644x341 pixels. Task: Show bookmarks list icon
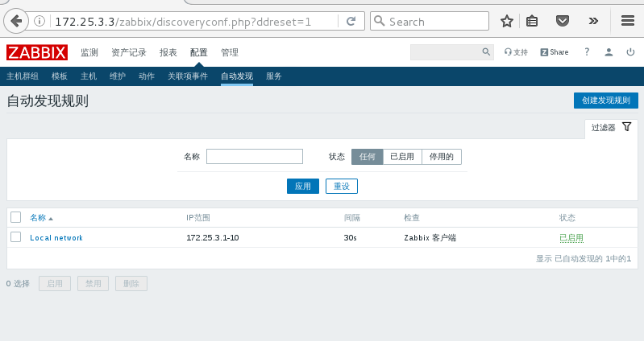(x=532, y=21)
